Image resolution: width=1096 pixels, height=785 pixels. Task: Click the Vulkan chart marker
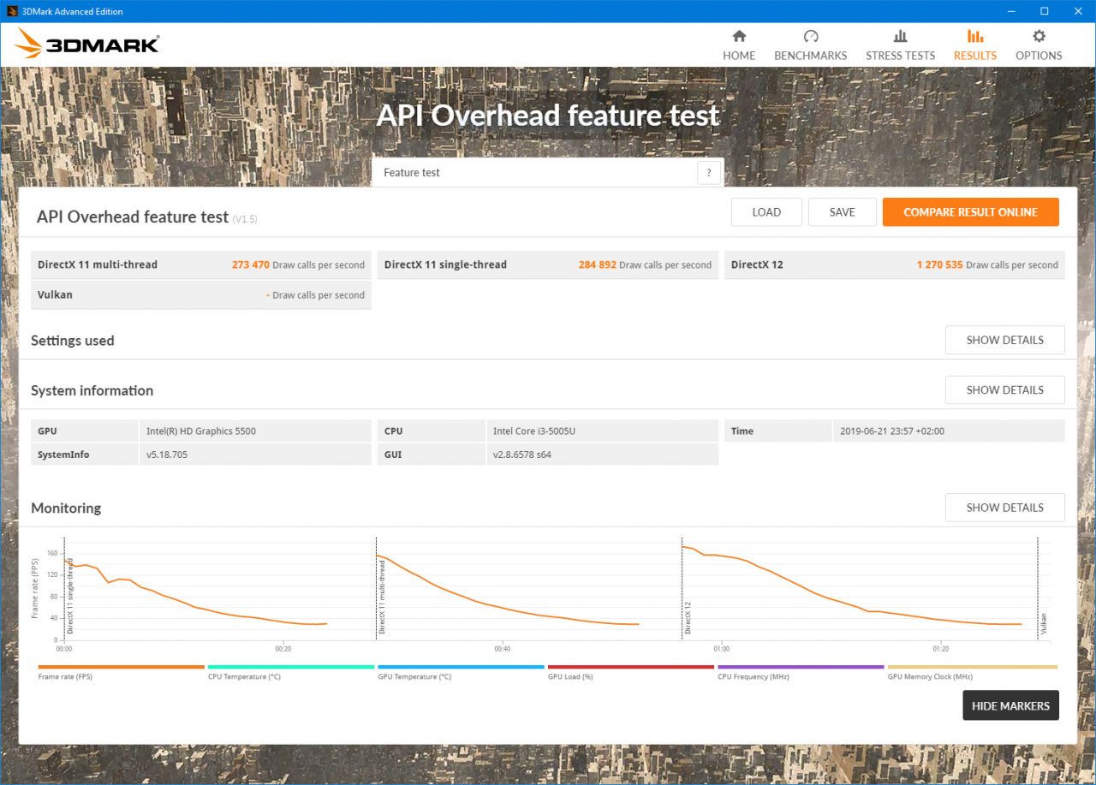click(x=1043, y=623)
